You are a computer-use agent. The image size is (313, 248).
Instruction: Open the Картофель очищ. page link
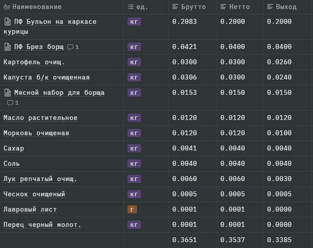point(34,62)
